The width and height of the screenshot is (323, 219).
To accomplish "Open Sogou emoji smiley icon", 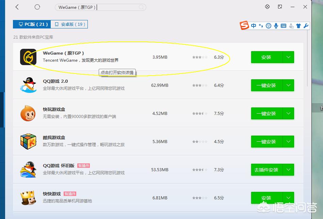I will point(269,26).
